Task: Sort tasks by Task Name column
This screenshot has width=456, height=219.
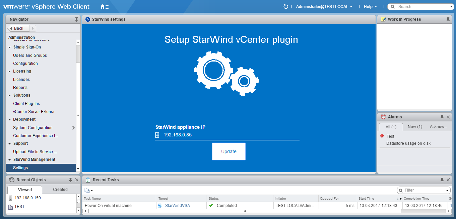Action: pos(119,199)
